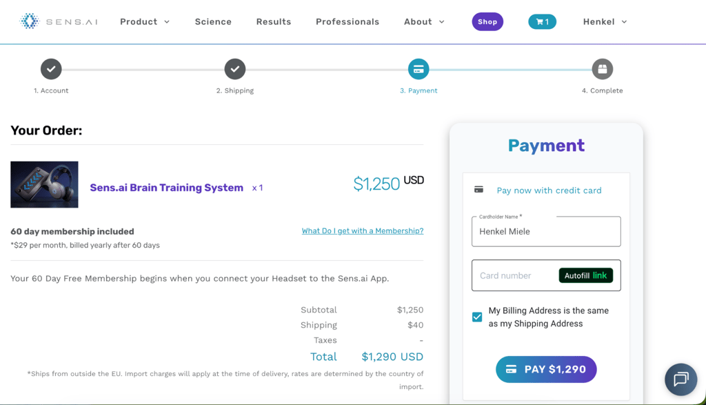The image size is (706, 405).
Task: Open the Professionals page
Action: pyautogui.click(x=347, y=21)
